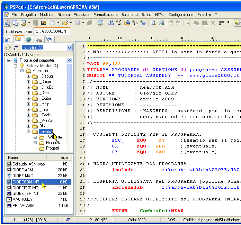The image size is (241, 225).
Task: Click the matching bracket icon
Action: [135, 23]
